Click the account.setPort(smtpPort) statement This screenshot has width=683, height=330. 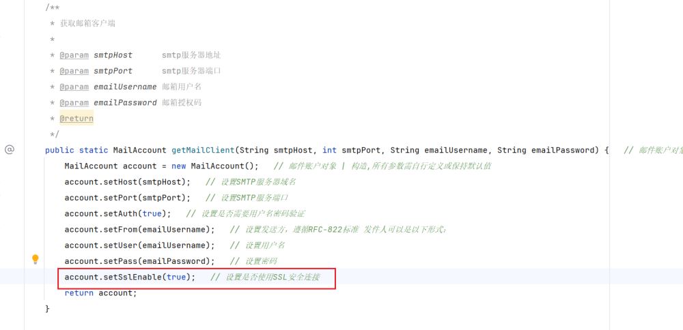coord(128,198)
